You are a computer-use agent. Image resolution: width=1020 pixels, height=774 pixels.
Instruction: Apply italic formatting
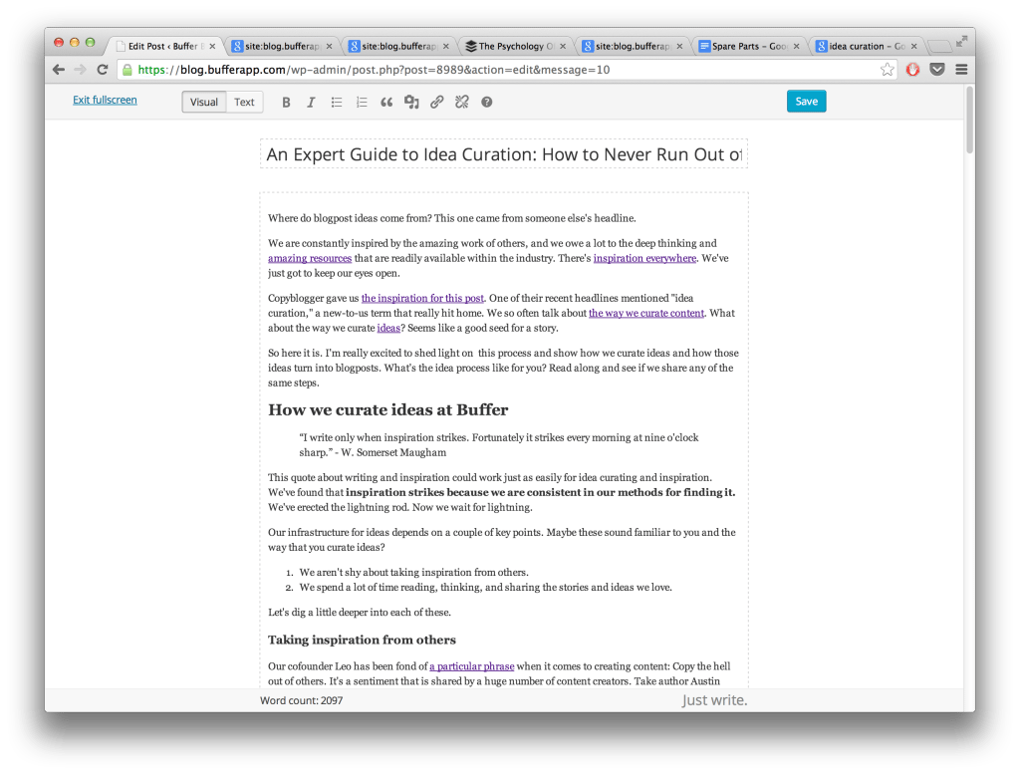click(311, 101)
